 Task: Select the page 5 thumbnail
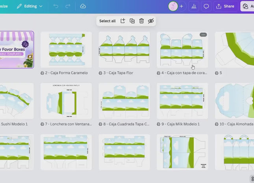pyautogui.click(x=234, y=50)
